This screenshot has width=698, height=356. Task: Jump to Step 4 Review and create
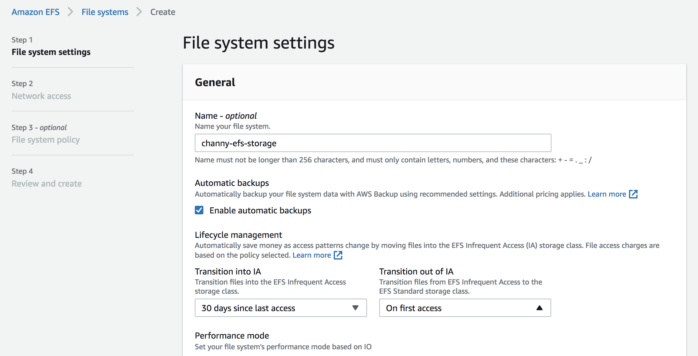point(46,183)
